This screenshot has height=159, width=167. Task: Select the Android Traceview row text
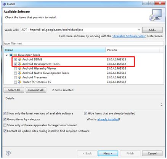click(35, 77)
